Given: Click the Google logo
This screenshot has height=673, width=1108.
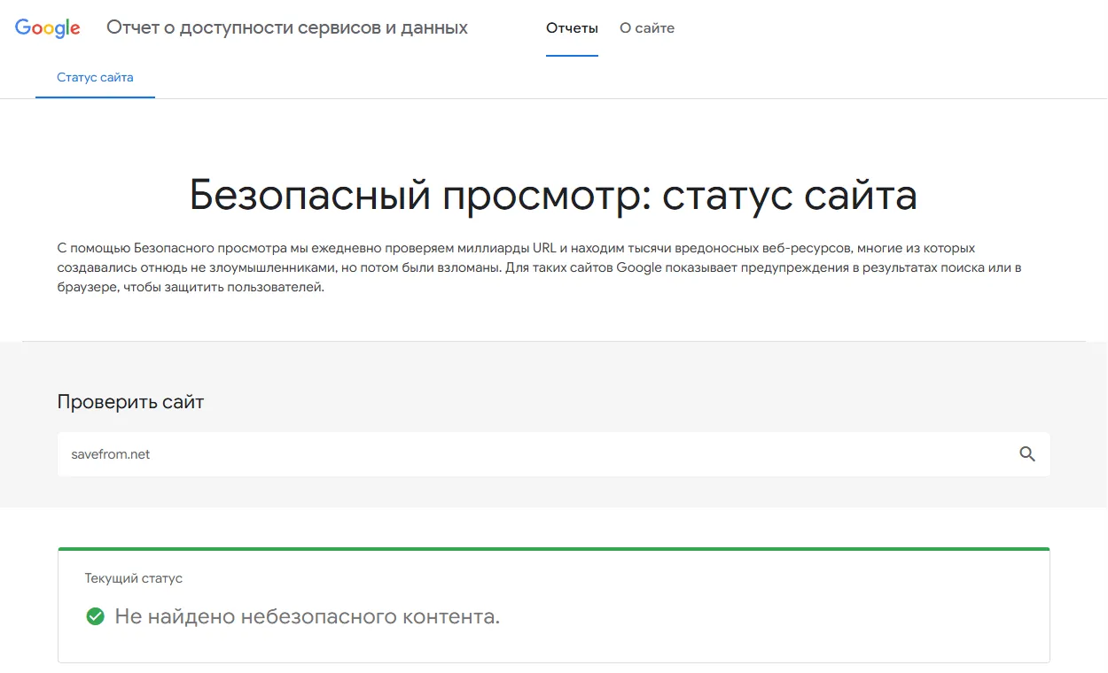Looking at the screenshot, I should pyautogui.click(x=48, y=28).
